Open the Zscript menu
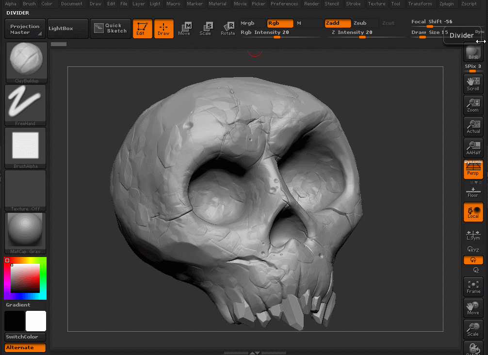The height and width of the screenshot is (355, 488). pyautogui.click(x=469, y=4)
